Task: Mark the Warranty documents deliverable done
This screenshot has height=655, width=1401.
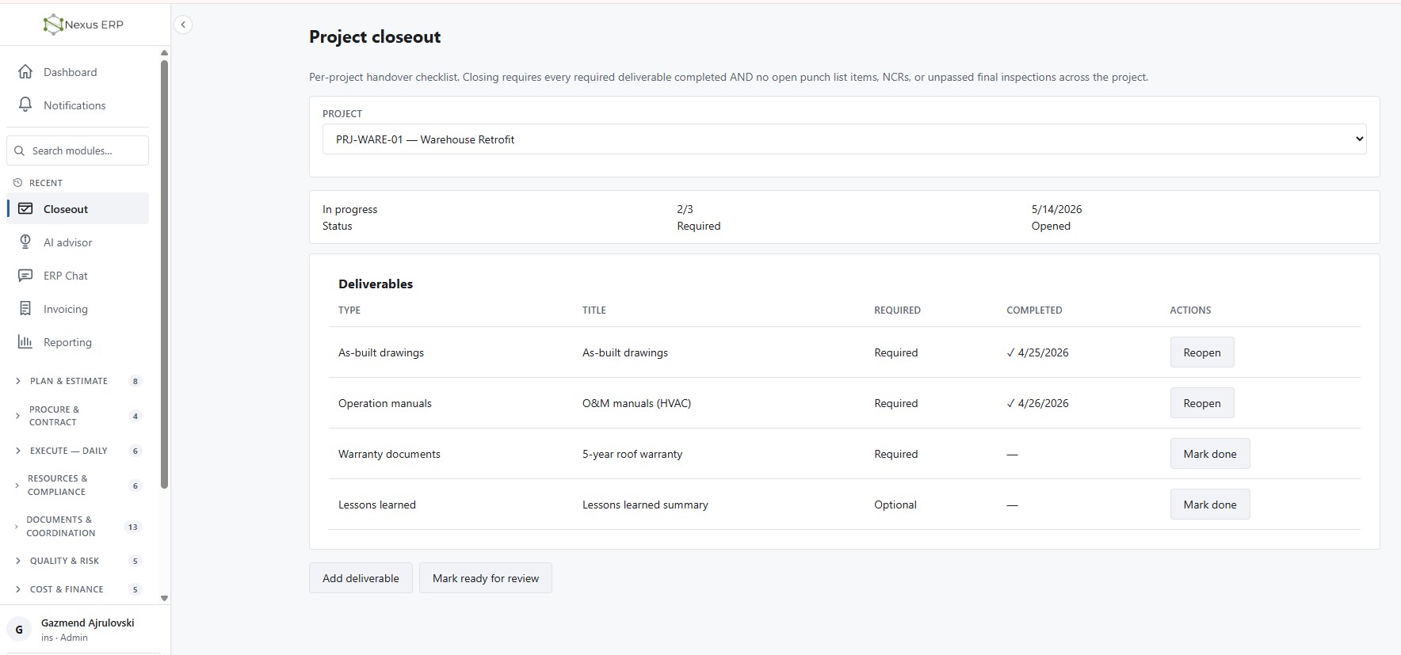Action: coord(1210,454)
